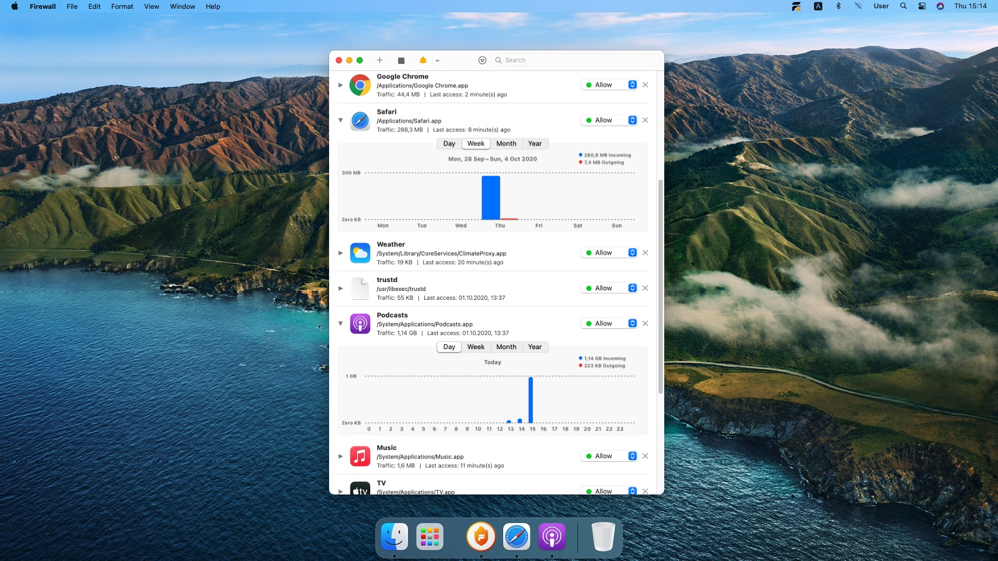Click the TV app icon
998x561 pixels.
click(x=360, y=488)
